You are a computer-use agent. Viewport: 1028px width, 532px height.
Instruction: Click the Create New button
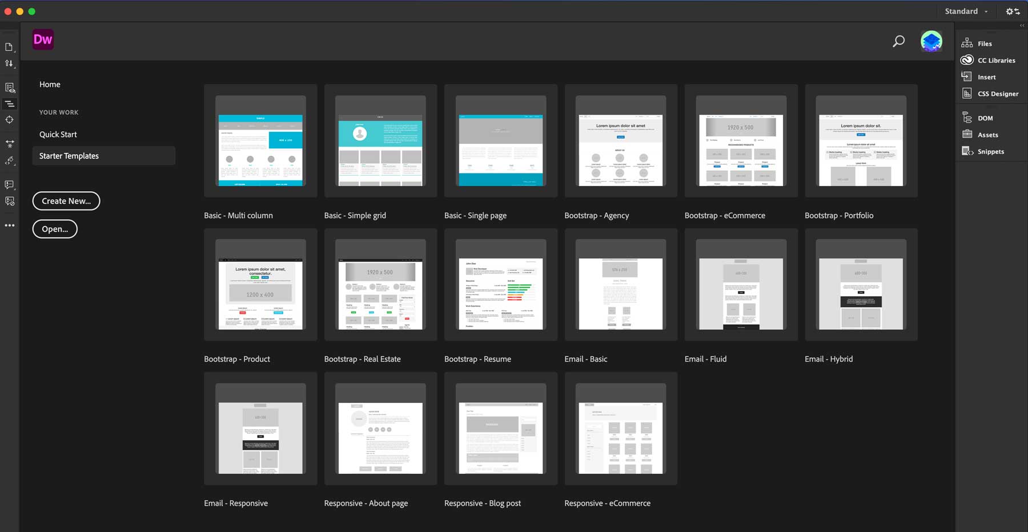[x=66, y=201]
